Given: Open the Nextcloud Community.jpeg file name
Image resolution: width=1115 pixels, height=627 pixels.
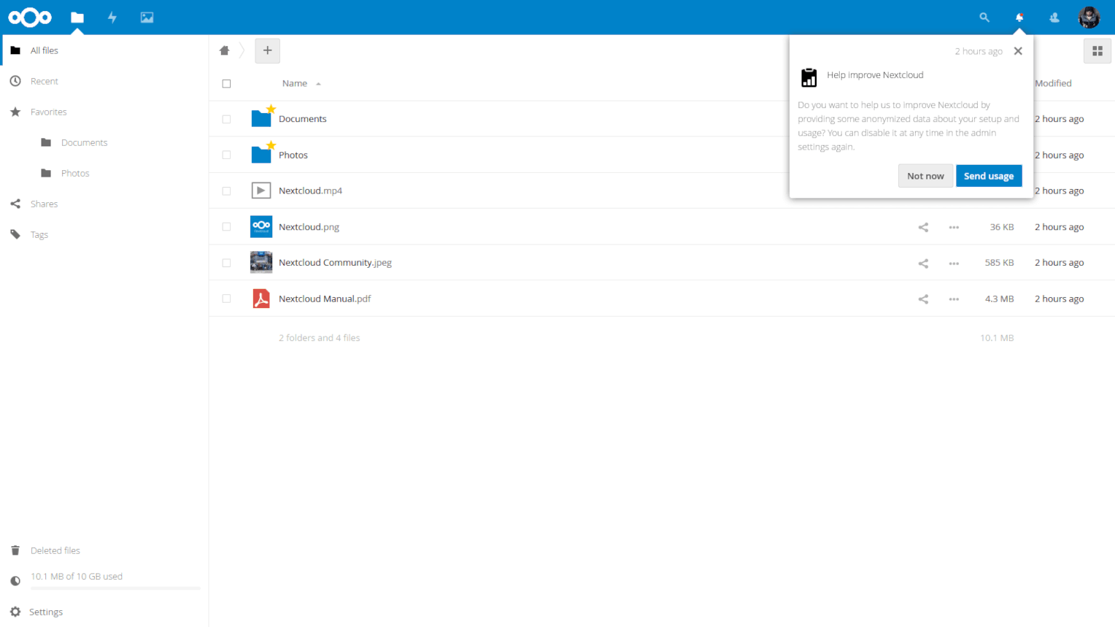Looking at the screenshot, I should click(x=335, y=263).
